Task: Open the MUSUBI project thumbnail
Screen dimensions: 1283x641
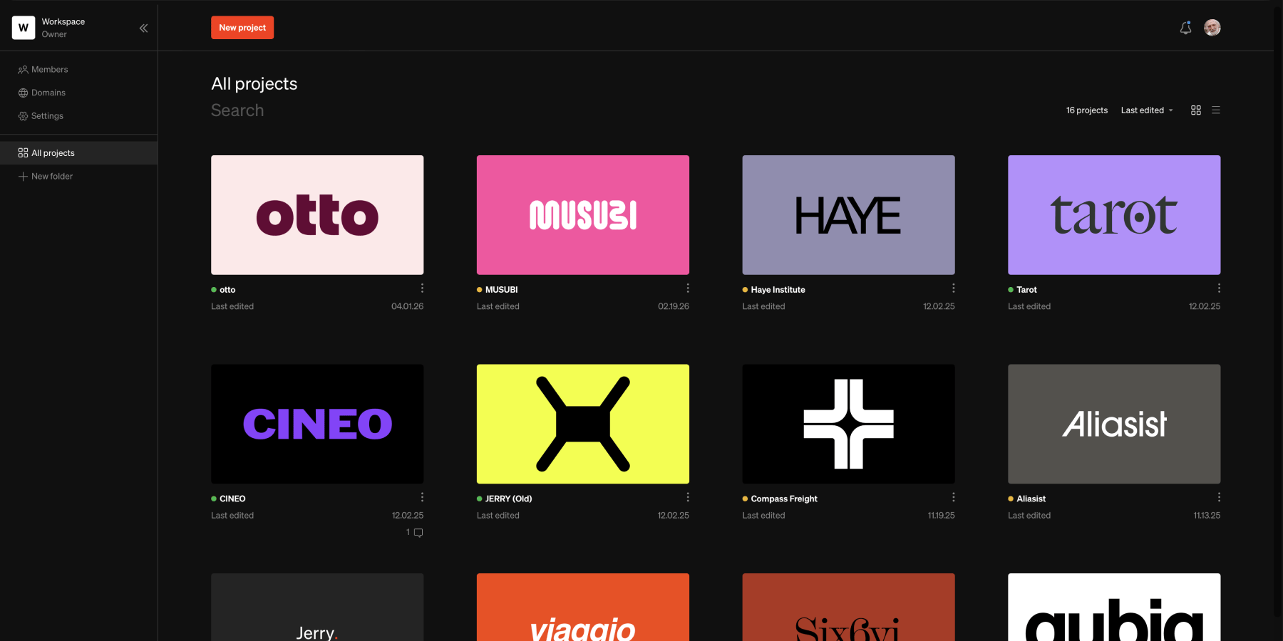Action: pyautogui.click(x=583, y=215)
